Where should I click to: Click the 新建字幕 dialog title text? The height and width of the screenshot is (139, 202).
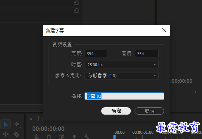click(x=55, y=31)
